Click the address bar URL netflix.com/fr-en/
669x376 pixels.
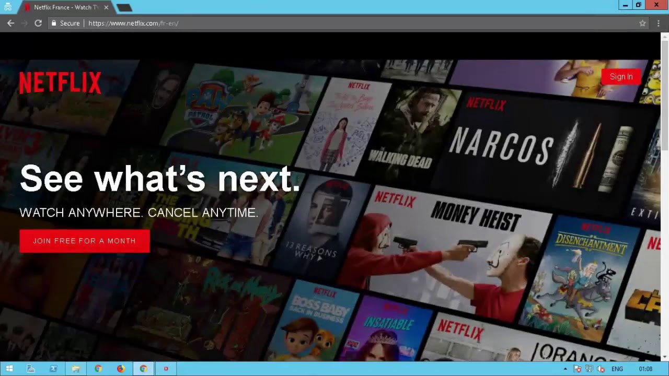133,23
